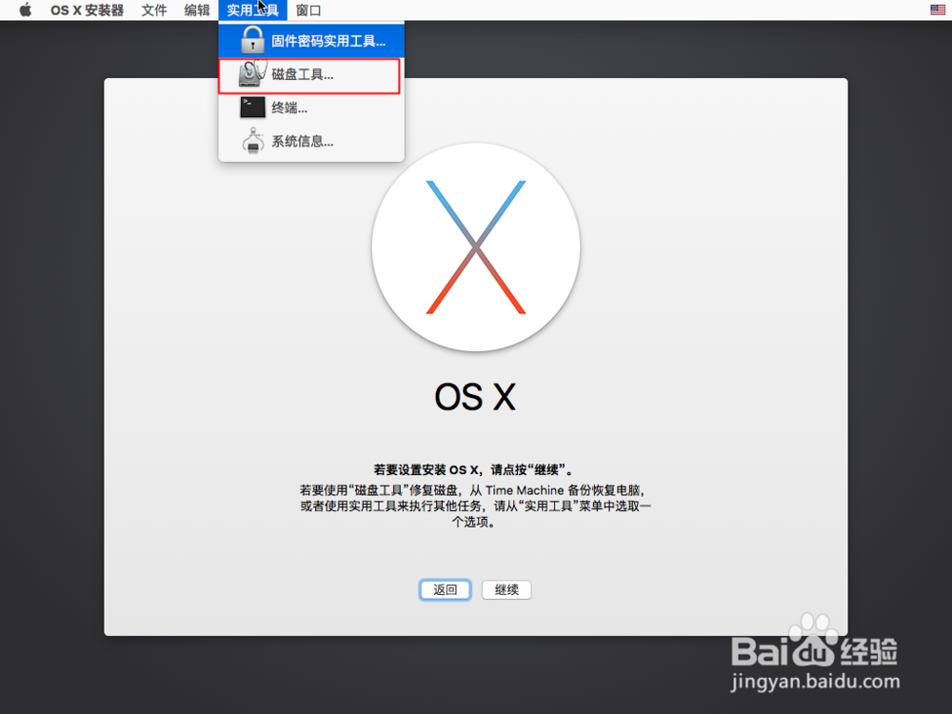Select 终端… menu entry

pos(311,109)
